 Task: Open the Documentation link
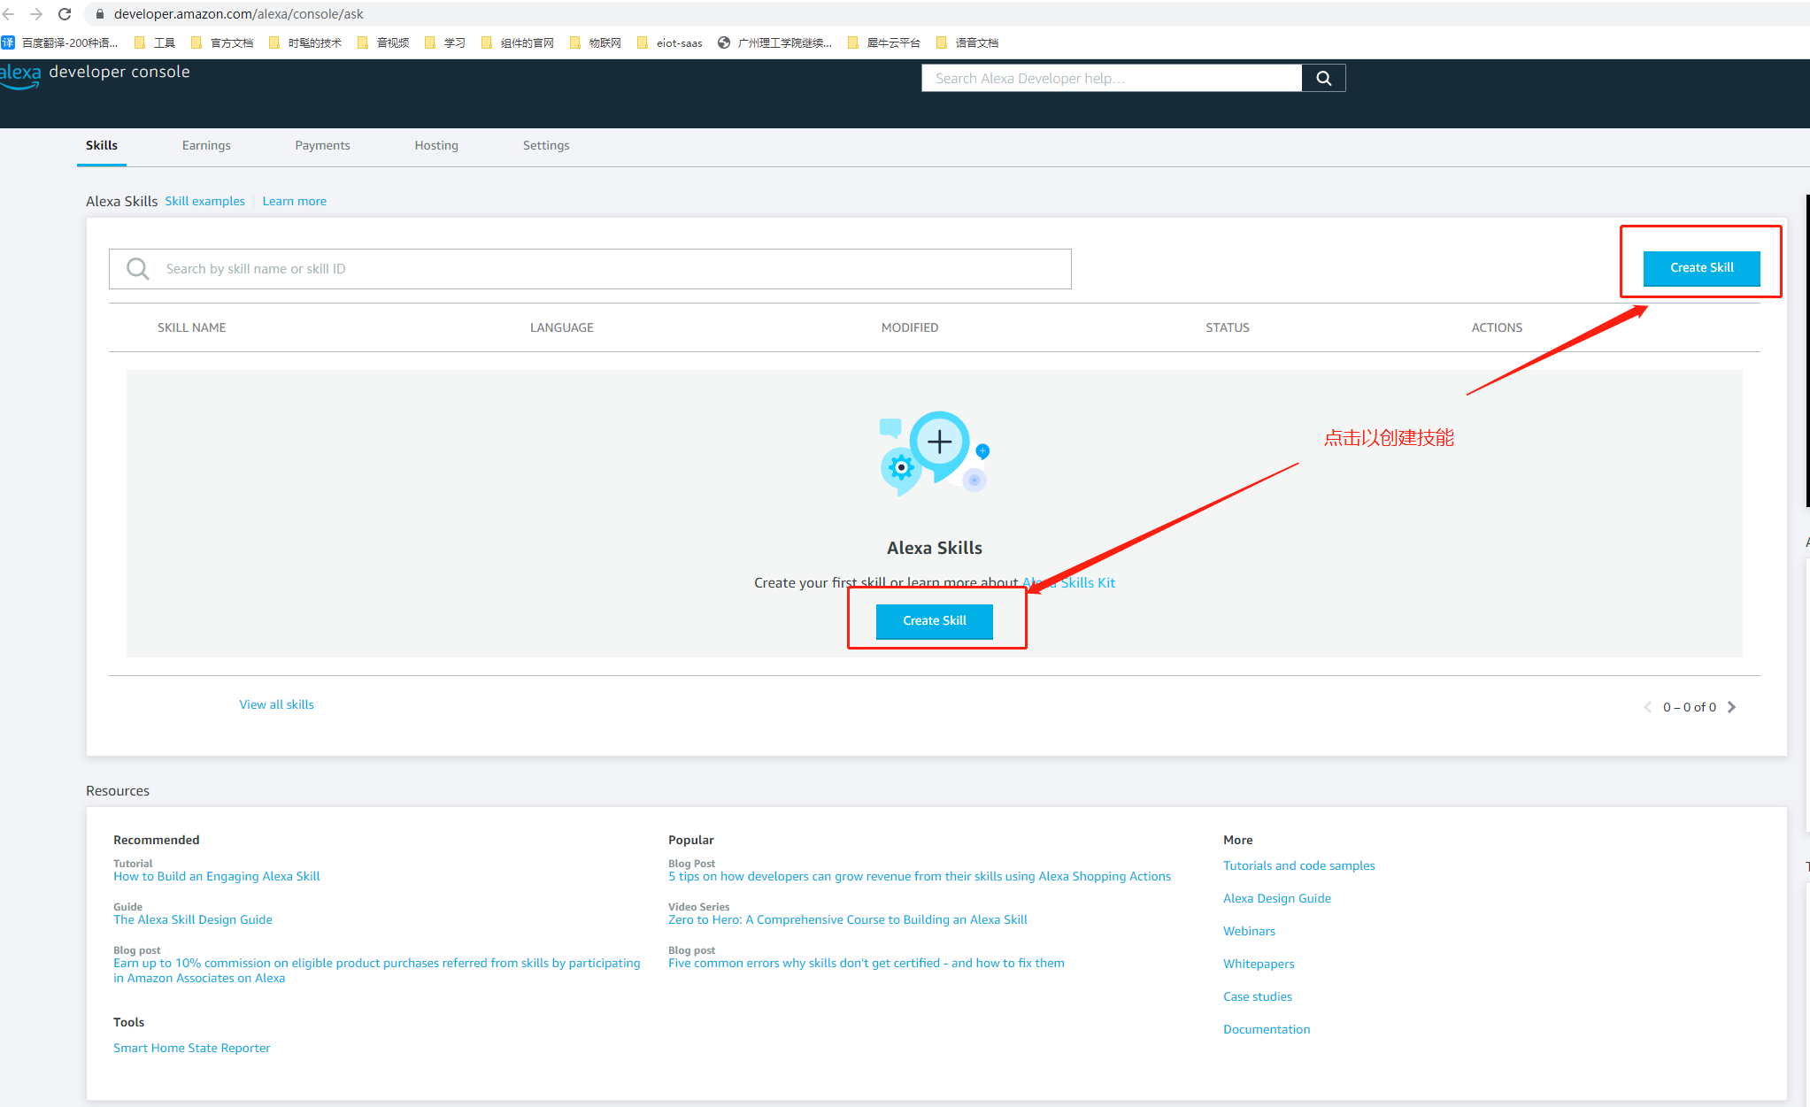coord(1267,1029)
